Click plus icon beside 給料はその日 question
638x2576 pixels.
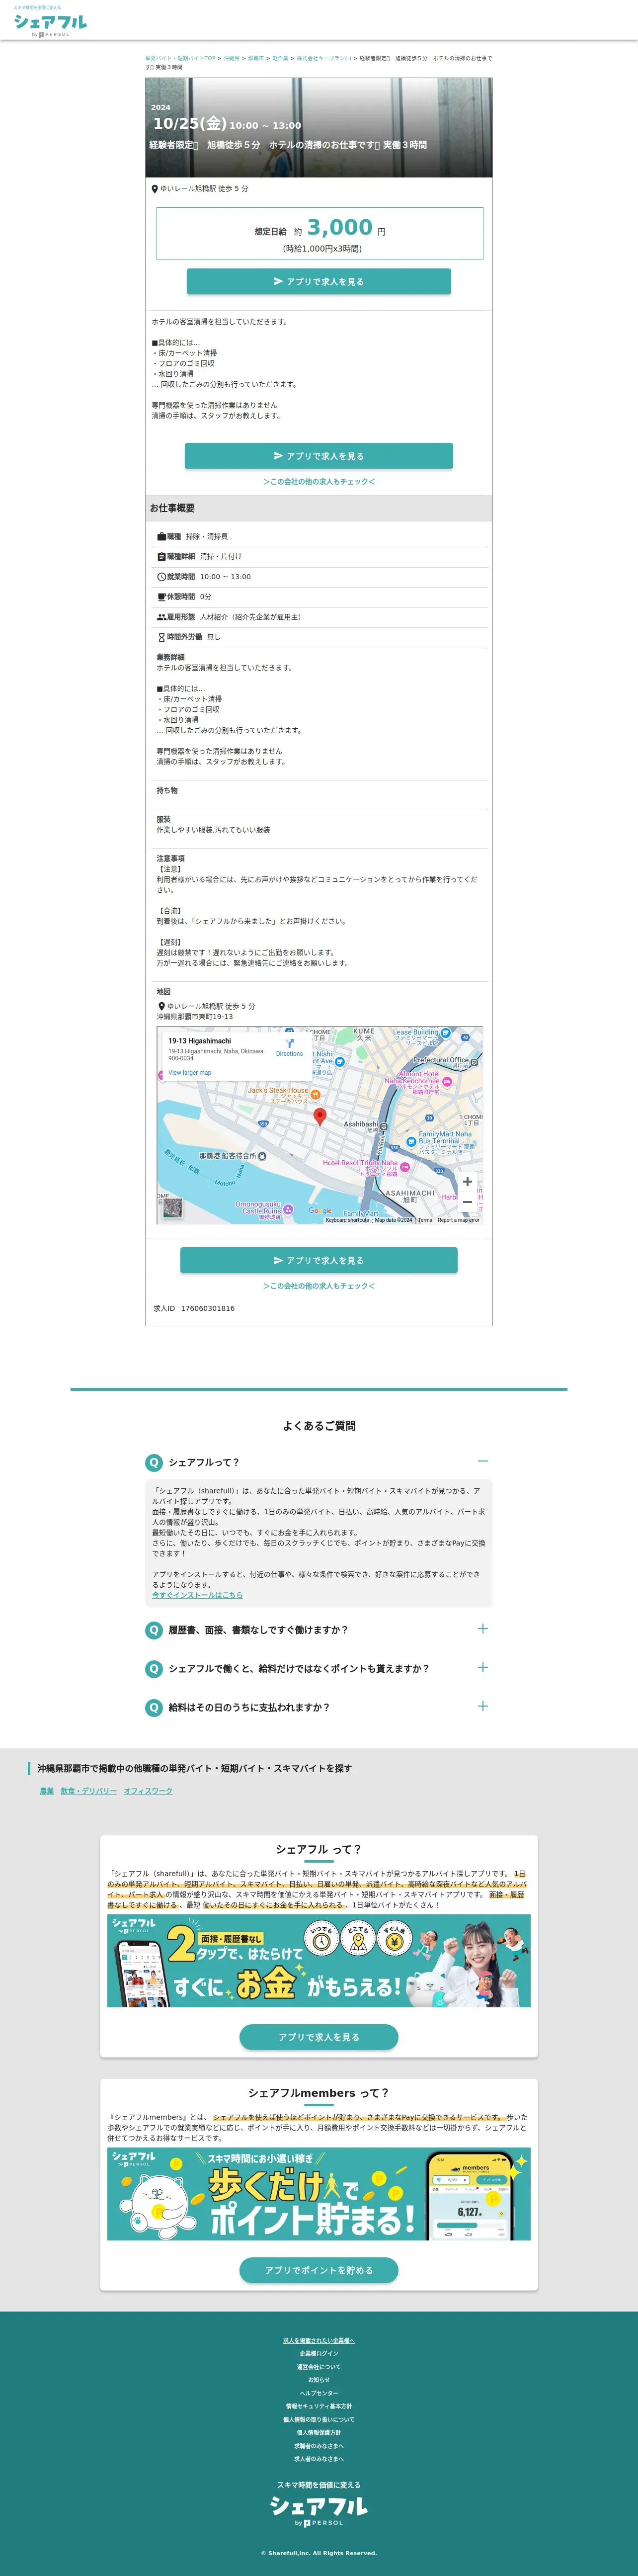click(483, 1707)
